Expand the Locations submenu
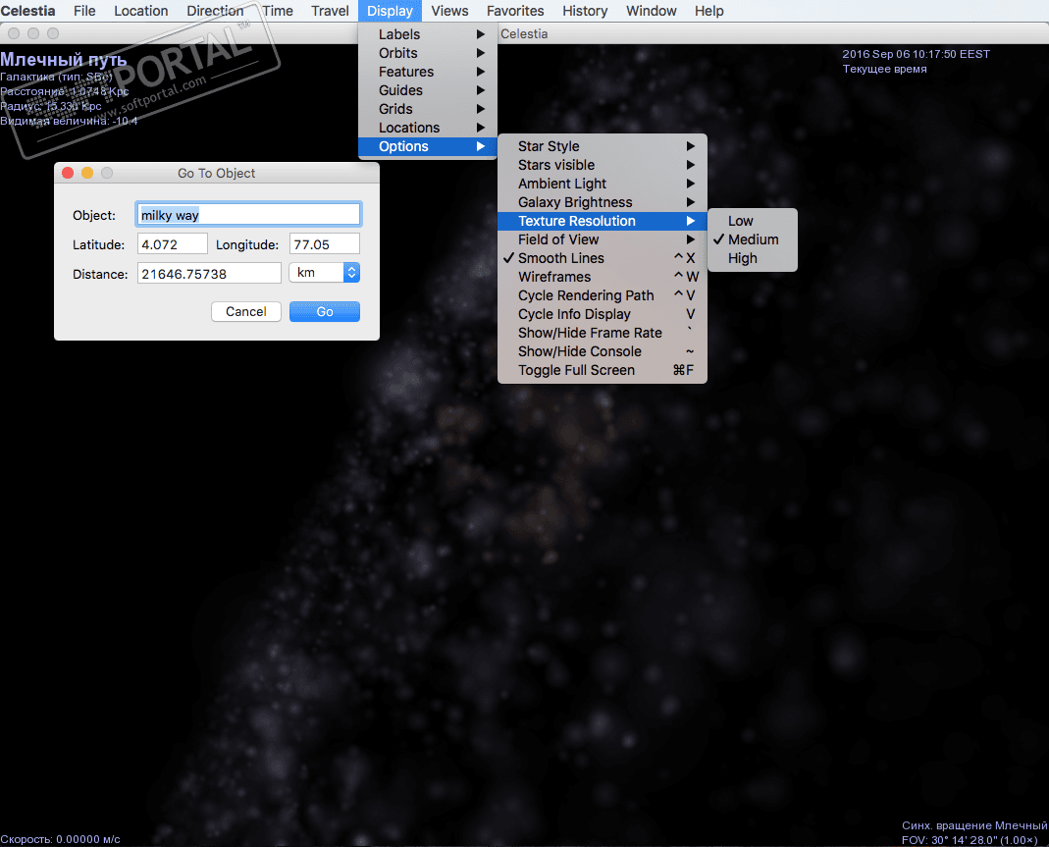This screenshot has height=847, width=1049. (428, 128)
